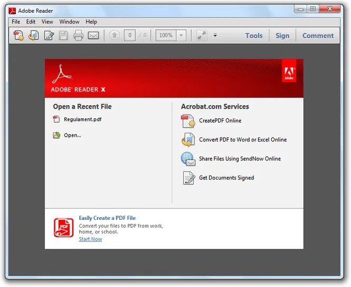Open the Help menu
Viewport: 351px width, 287px height.
pos(91,22)
